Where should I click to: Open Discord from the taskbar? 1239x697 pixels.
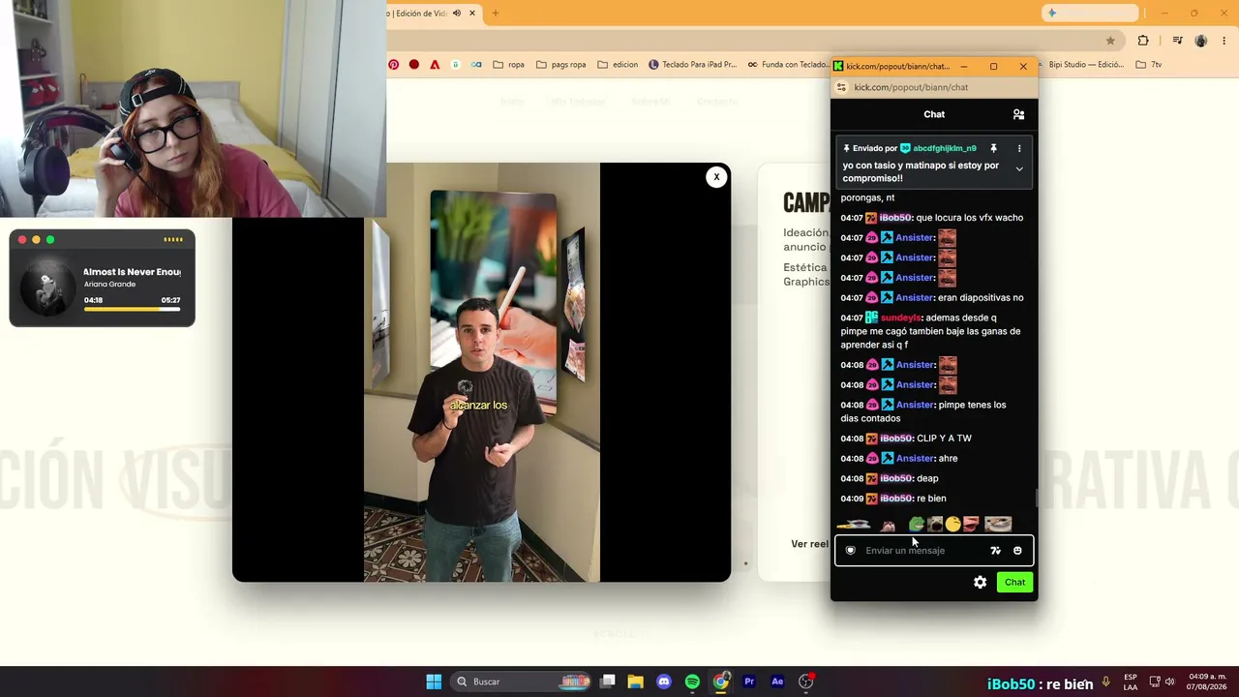(x=664, y=682)
